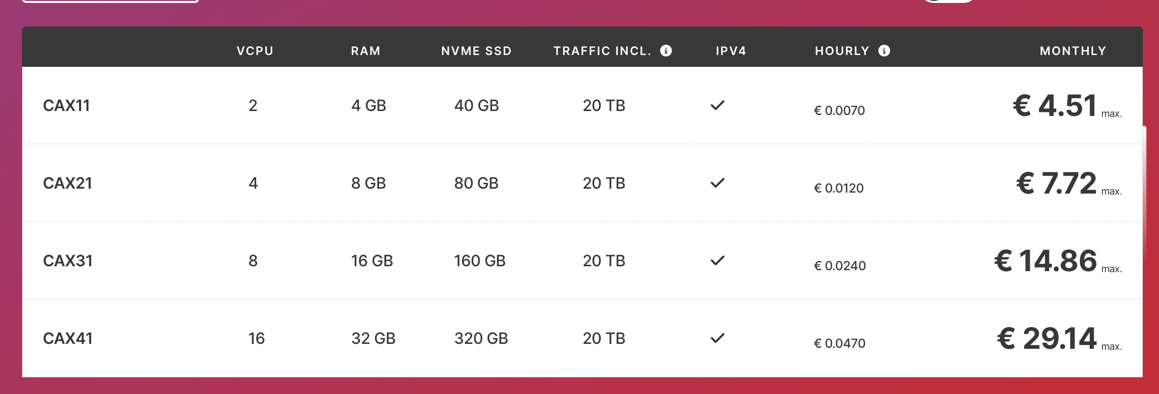1159x394 pixels.
Task: Click the € 4.51 monthly price
Action: (1055, 106)
